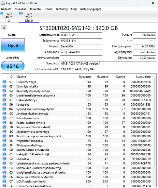Open the Muokkaa menu

(x=21, y=9)
